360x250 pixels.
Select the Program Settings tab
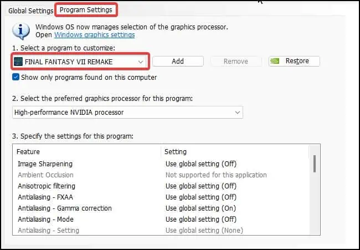click(86, 10)
